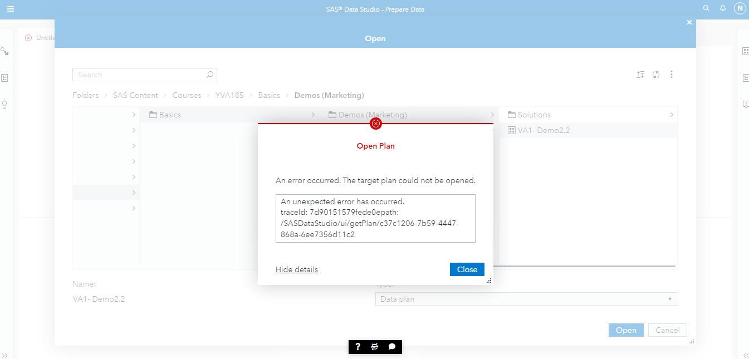Click the Hide details link
Viewport: 749px width, 359px height.
[x=296, y=269]
